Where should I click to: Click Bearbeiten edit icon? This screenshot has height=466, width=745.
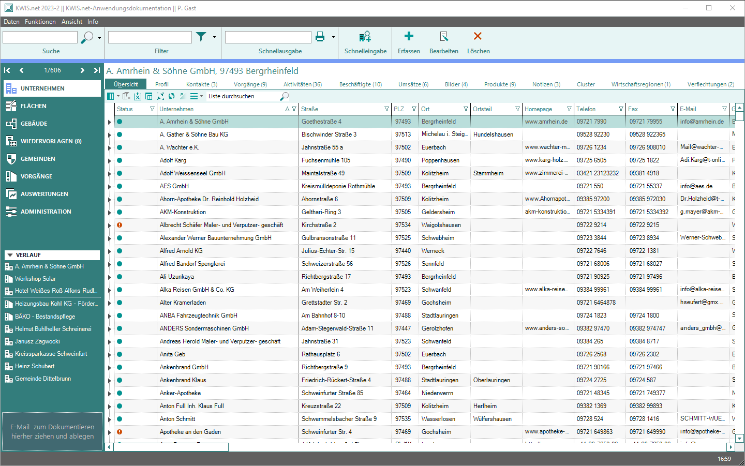(444, 36)
